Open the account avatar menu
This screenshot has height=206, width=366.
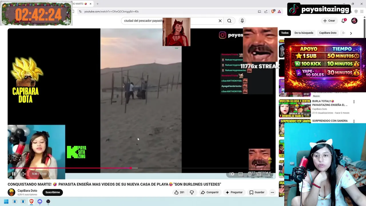[x=354, y=21]
